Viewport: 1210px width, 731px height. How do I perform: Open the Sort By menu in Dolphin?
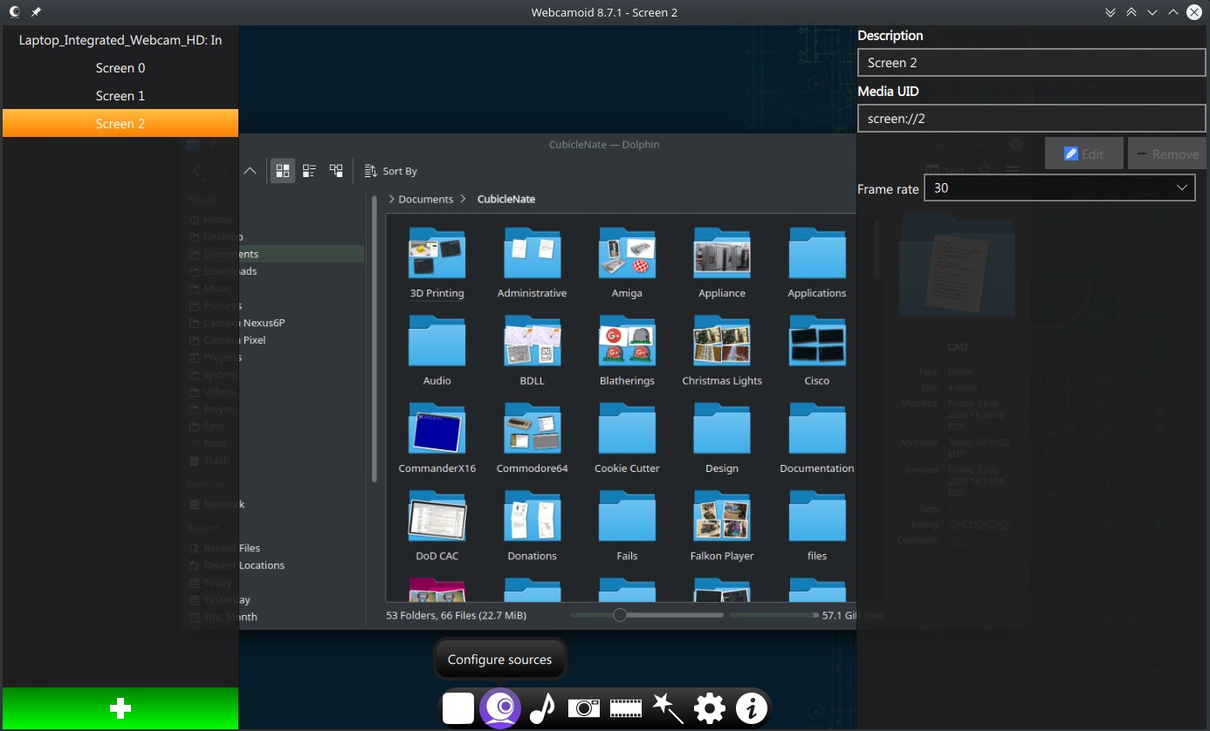390,170
